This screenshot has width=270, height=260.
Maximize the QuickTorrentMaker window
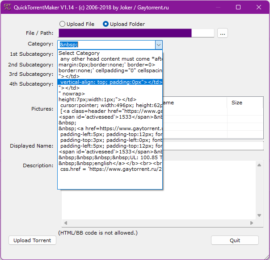[x=238, y=8]
